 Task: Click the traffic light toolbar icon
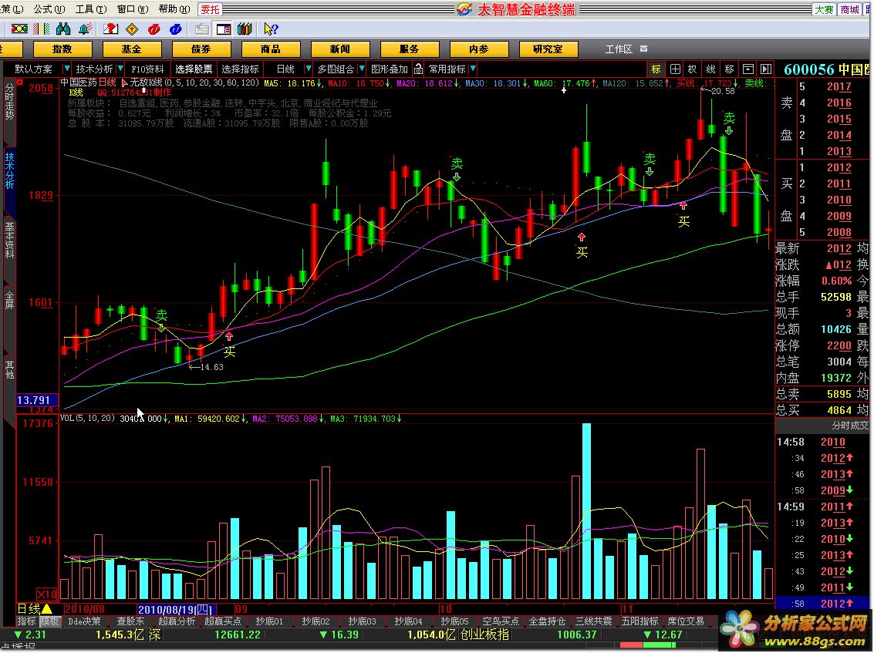[19, 29]
